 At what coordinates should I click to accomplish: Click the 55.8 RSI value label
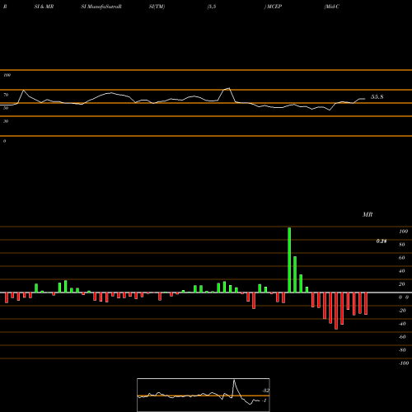[377, 97]
